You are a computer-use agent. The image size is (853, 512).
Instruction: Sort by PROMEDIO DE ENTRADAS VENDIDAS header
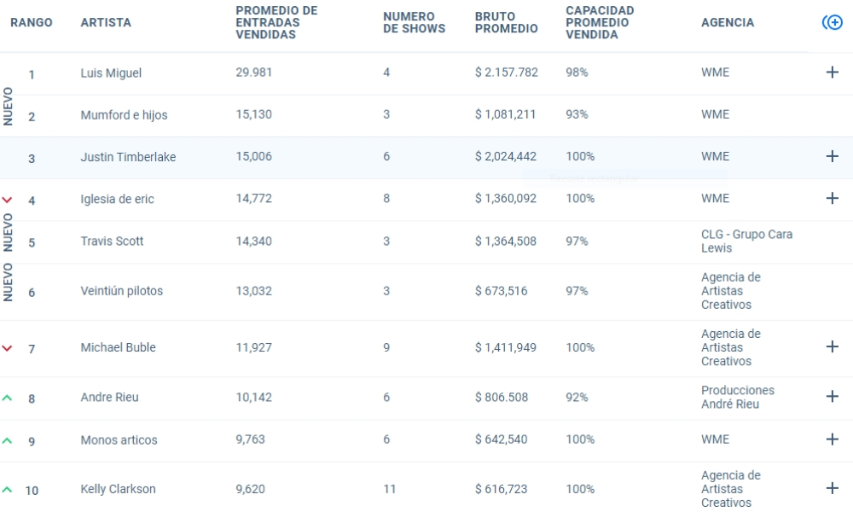click(x=276, y=22)
